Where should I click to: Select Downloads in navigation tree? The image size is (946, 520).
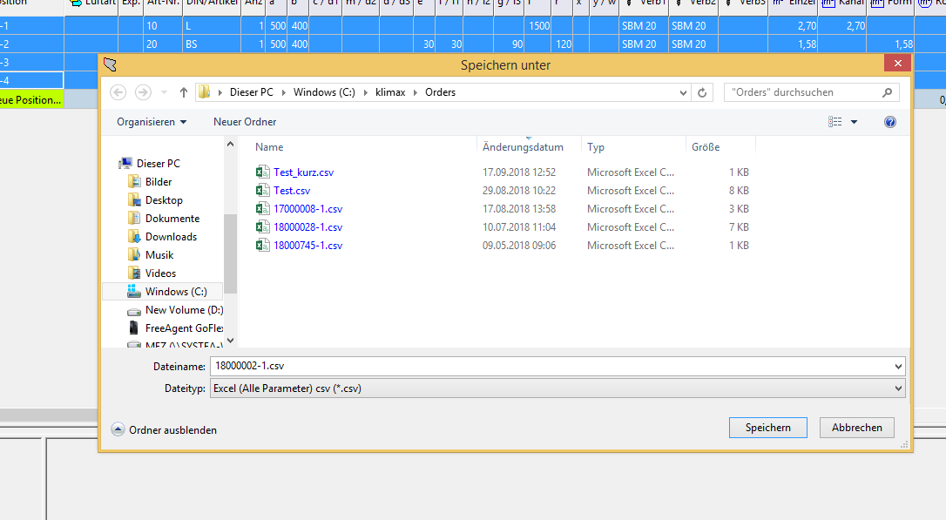(x=171, y=236)
